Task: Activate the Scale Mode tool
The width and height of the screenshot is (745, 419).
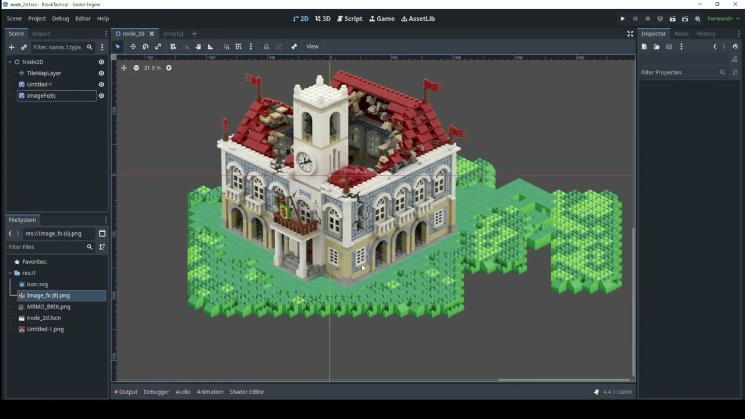Action: (x=158, y=47)
